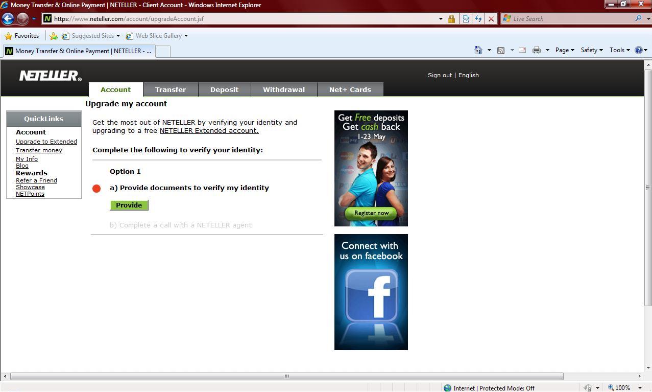Expand the Home button dropdown arrow
Screen dimensions: 652x392
489,50
